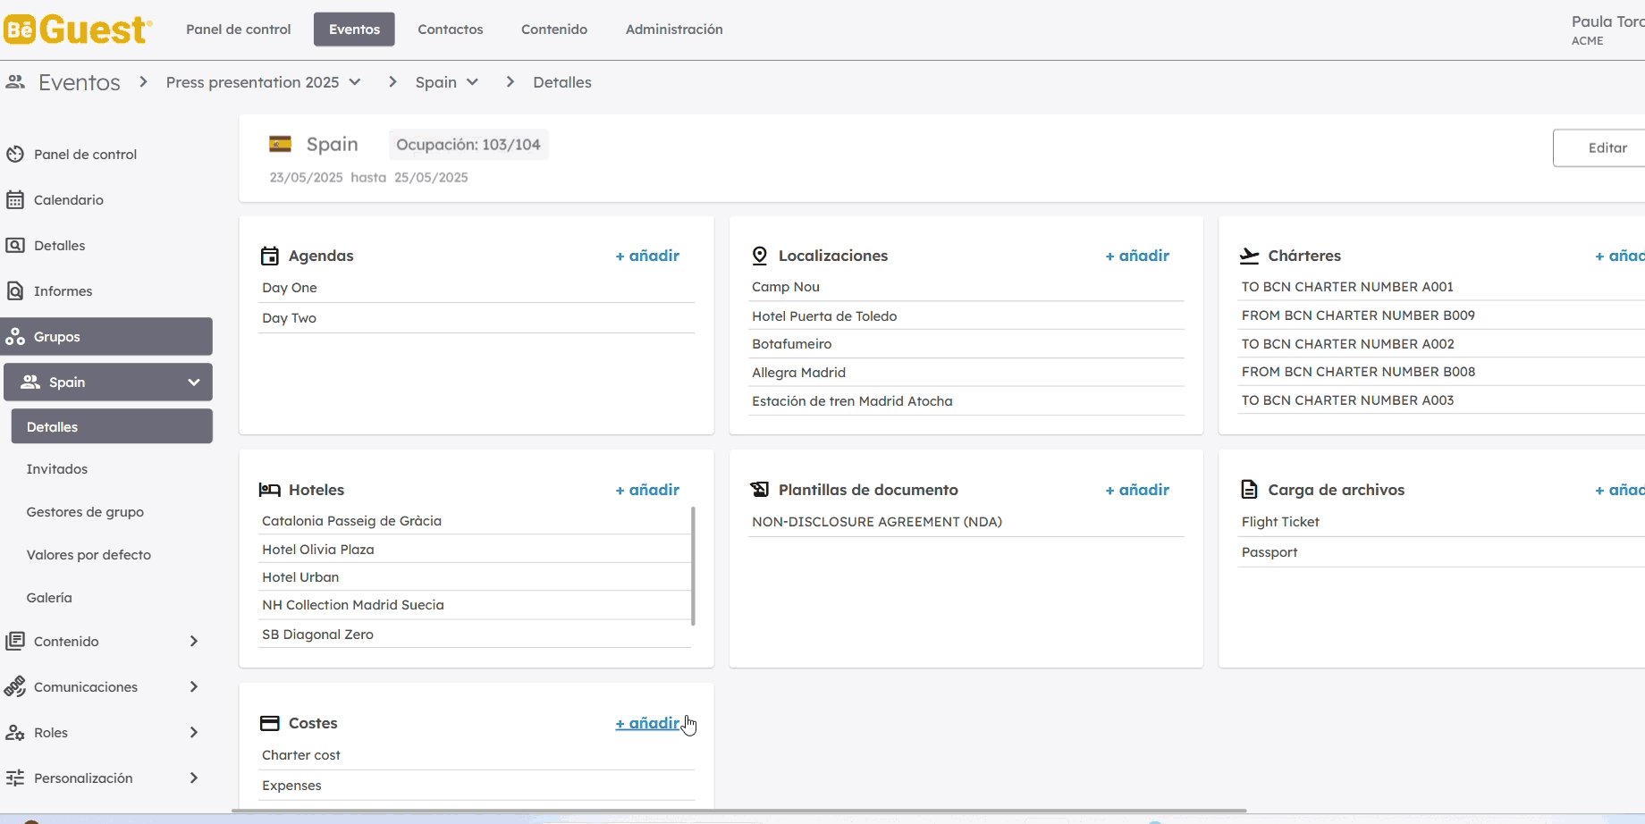Open the Day Two agenda
This screenshot has width=1645, height=824.
pos(477,318)
